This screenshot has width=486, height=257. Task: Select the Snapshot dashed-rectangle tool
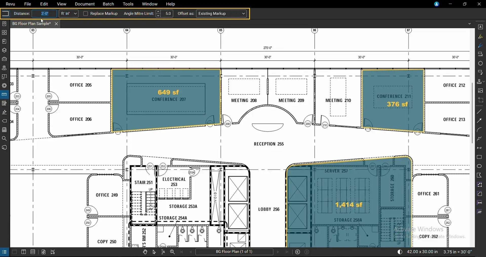480,100
